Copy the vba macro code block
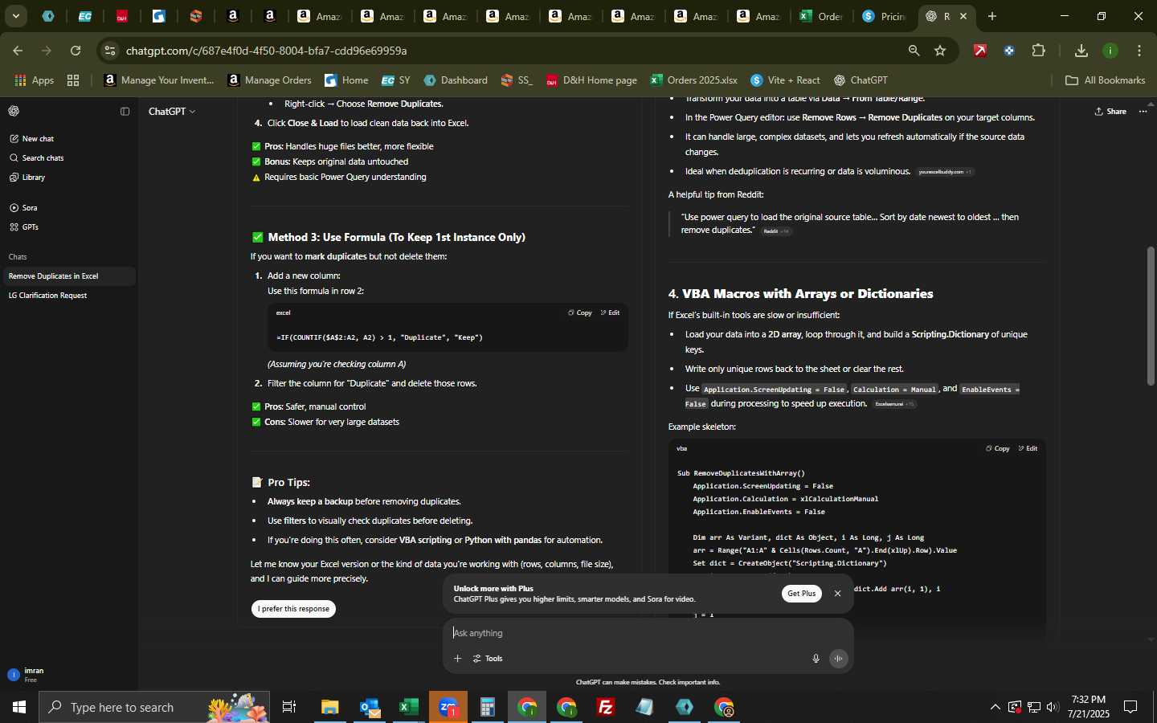Image resolution: width=1157 pixels, height=723 pixels. [998, 448]
